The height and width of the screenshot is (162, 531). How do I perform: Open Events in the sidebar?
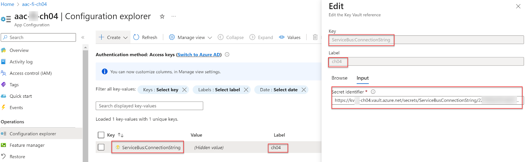(16, 108)
